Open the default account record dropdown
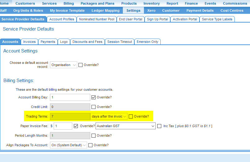The image size is (250, 162). [x=63, y=65]
